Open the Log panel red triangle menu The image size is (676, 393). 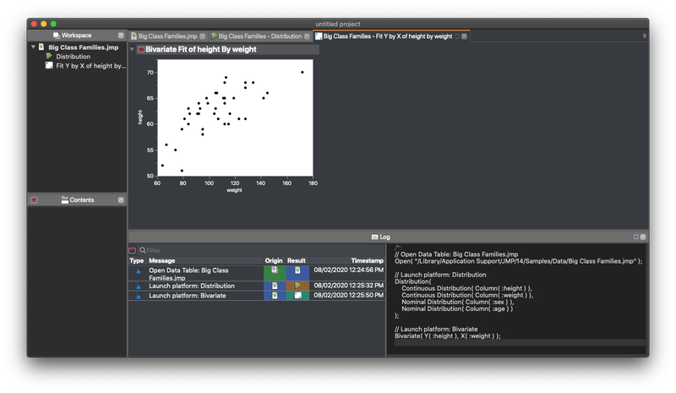133,250
